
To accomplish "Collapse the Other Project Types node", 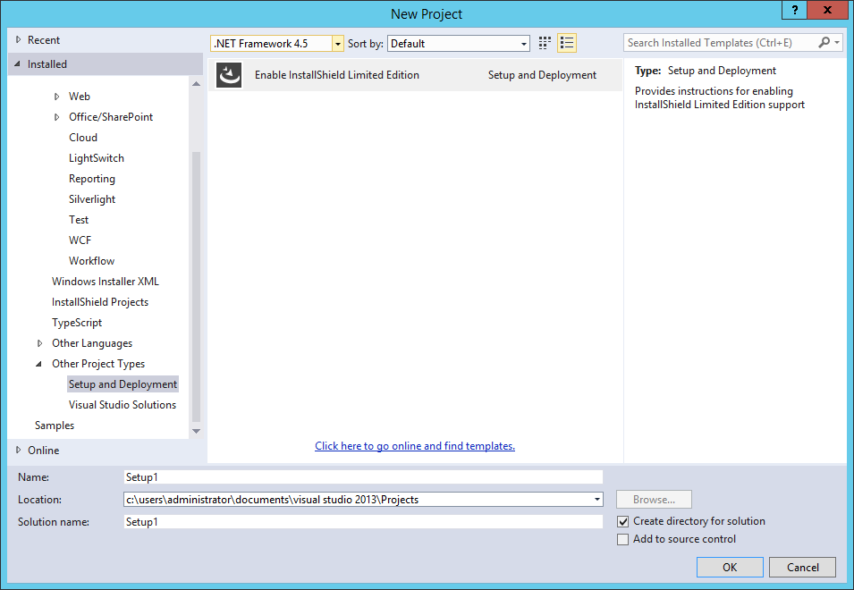I will pyautogui.click(x=38, y=364).
